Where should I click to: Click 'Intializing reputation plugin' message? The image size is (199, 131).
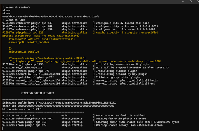point(118,77)
